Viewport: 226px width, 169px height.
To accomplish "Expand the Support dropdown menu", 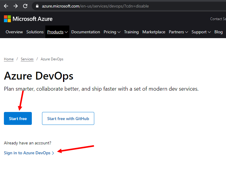I will pyautogui.click(x=201, y=32).
